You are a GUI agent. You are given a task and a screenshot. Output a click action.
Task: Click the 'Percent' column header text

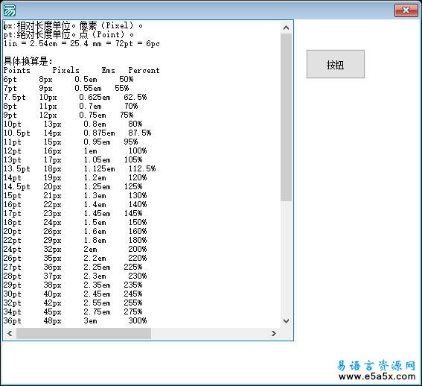(x=144, y=70)
